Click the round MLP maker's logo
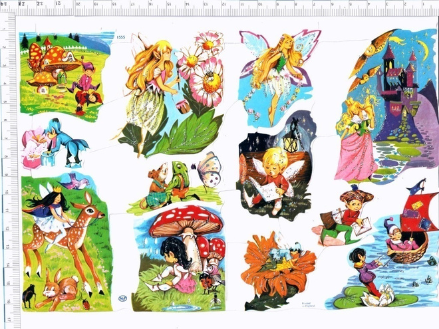 (x=122, y=298)
